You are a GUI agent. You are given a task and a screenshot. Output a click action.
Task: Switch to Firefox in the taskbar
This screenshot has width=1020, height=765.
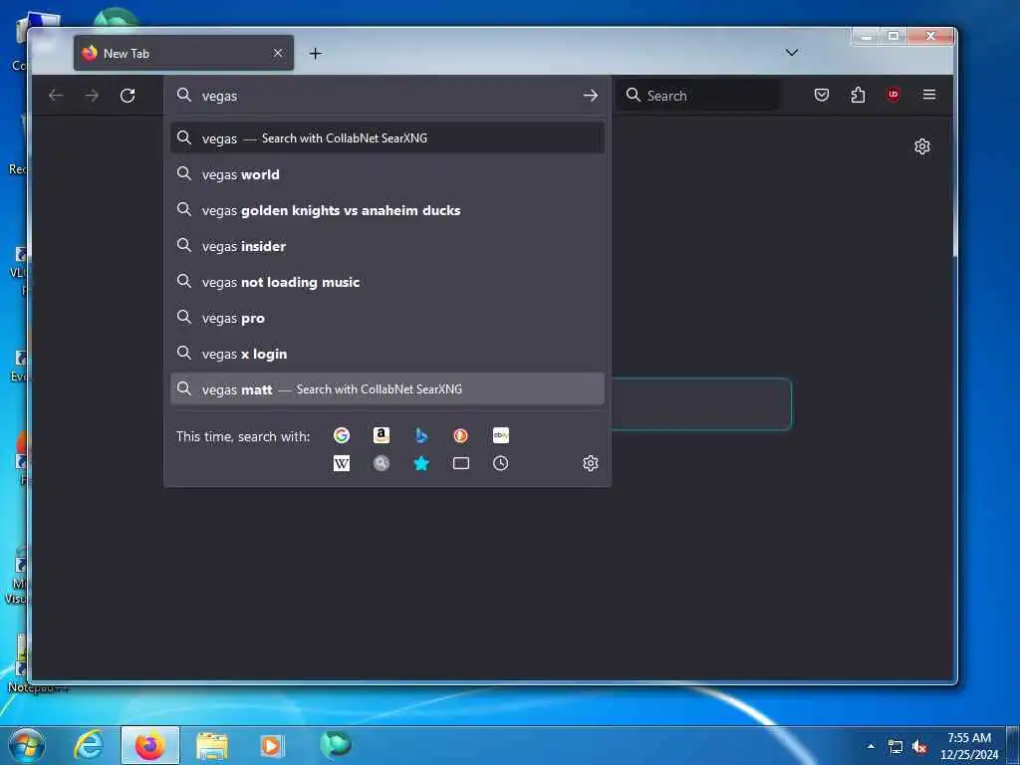coord(149,745)
